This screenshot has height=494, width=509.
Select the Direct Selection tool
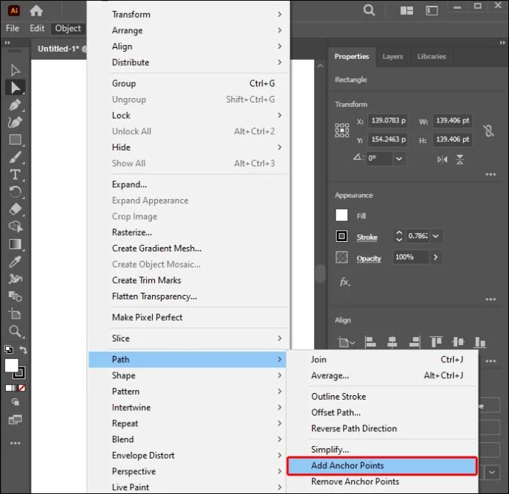[15, 88]
